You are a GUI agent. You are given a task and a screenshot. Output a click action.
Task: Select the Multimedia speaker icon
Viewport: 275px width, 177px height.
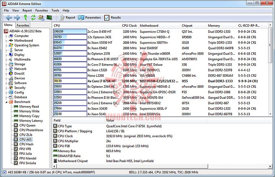(x=11, y=60)
